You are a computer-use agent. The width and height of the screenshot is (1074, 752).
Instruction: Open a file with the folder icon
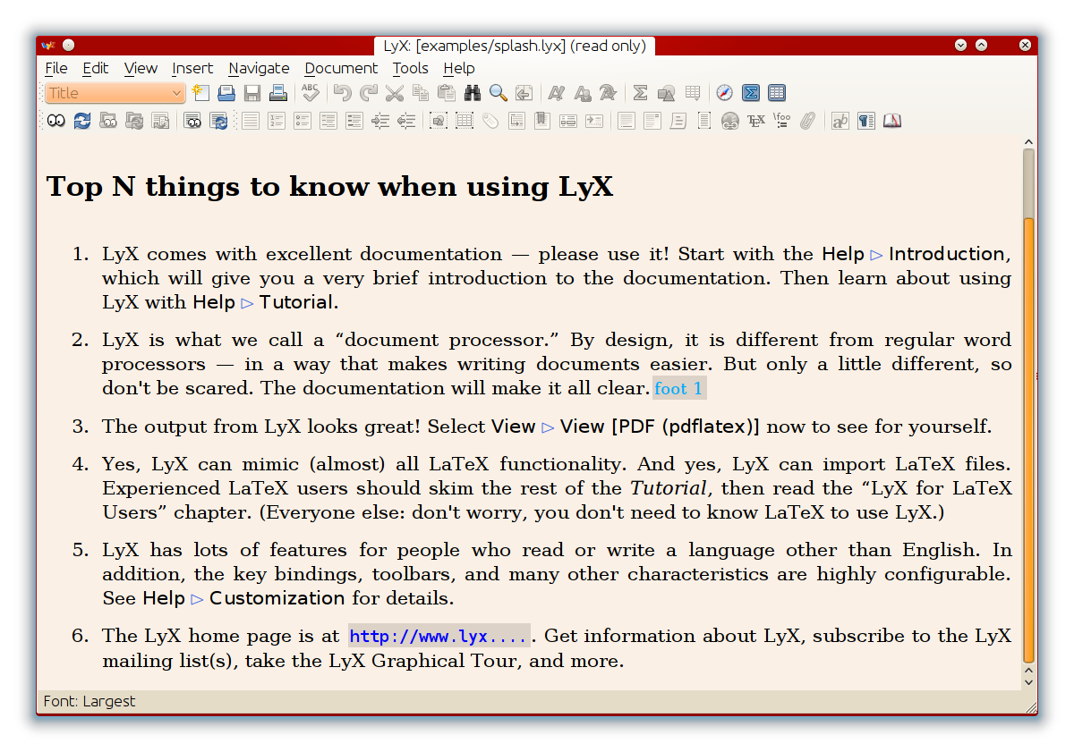(226, 93)
